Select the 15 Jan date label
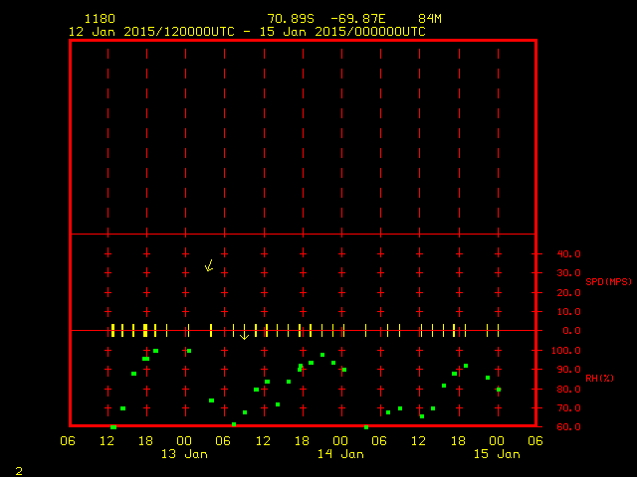The width and height of the screenshot is (637, 477). coord(496,454)
